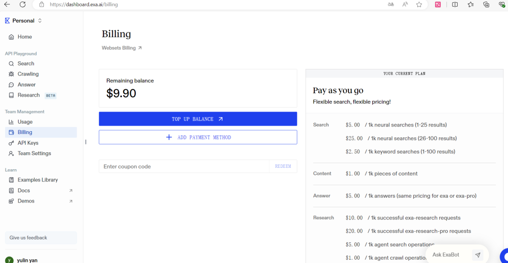The width and height of the screenshot is (508, 263).
Task: Open Search playground
Action: 41,64
